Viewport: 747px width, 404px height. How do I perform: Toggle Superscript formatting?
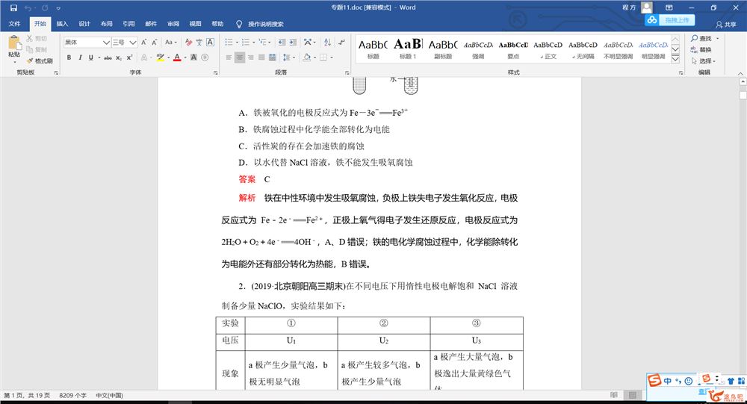129,58
